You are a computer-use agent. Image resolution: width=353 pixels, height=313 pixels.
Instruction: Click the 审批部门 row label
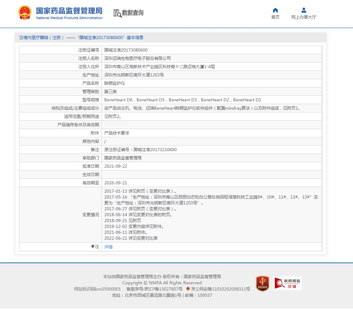(x=90, y=158)
